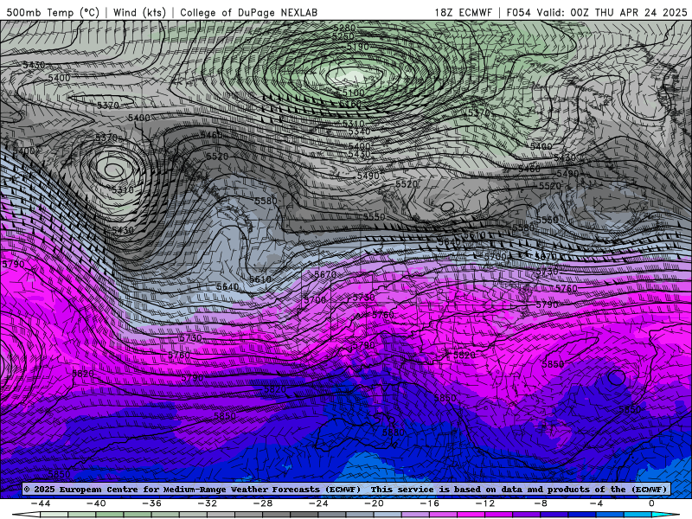Click the -12 colorbar scale label
Screen dimensions: 692x519
pyautogui.click(x=485, y=503)
